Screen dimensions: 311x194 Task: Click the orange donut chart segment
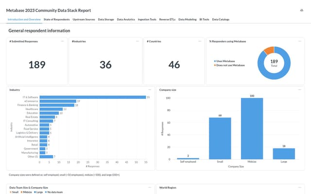point(269,50)
